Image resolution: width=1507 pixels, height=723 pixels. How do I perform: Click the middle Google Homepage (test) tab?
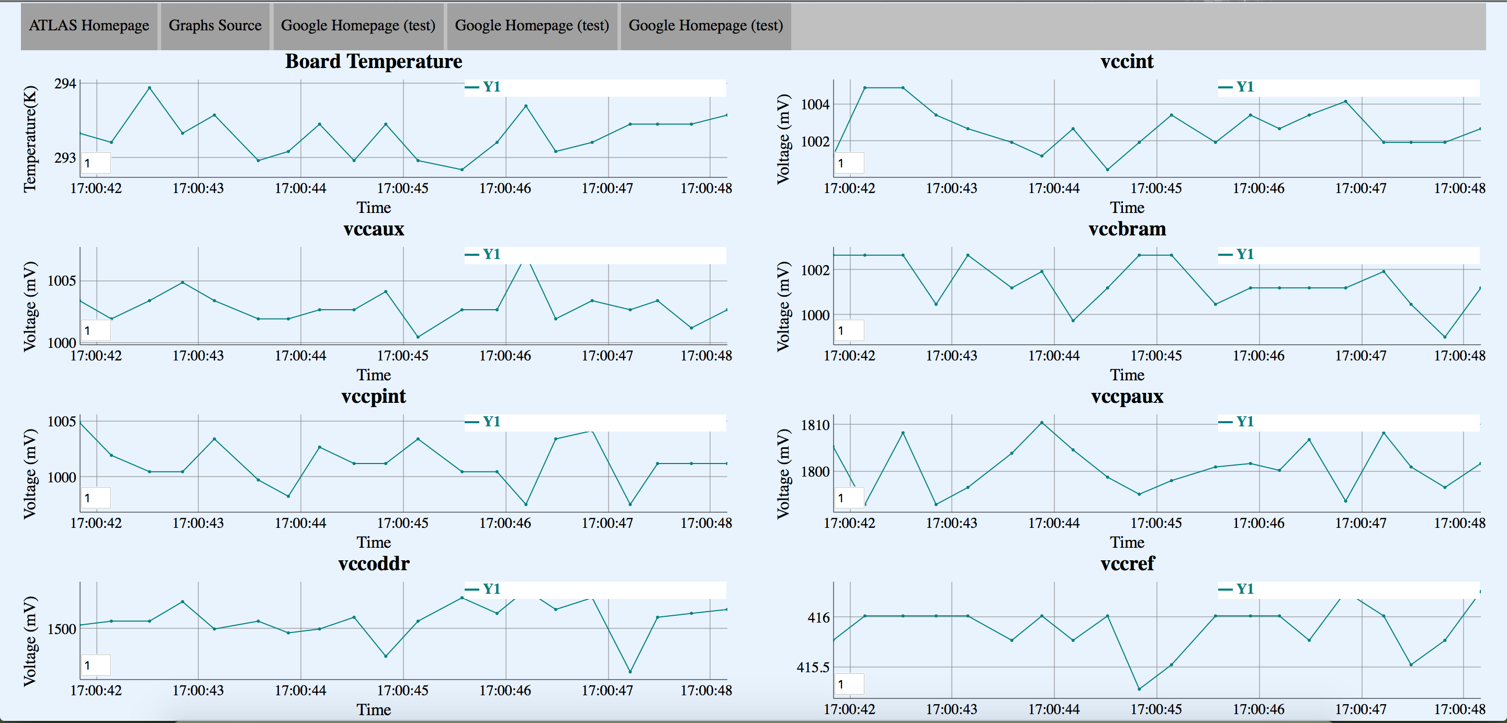532,26
